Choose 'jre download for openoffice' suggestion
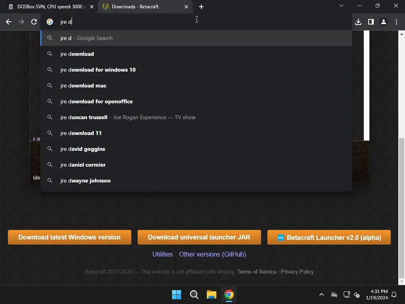 coord(196,101)
